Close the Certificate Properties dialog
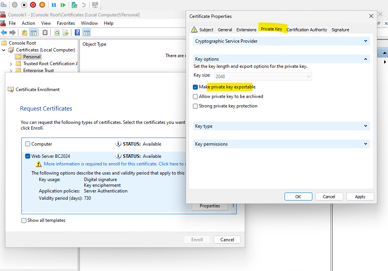The image size is (388, 271). 371,16
